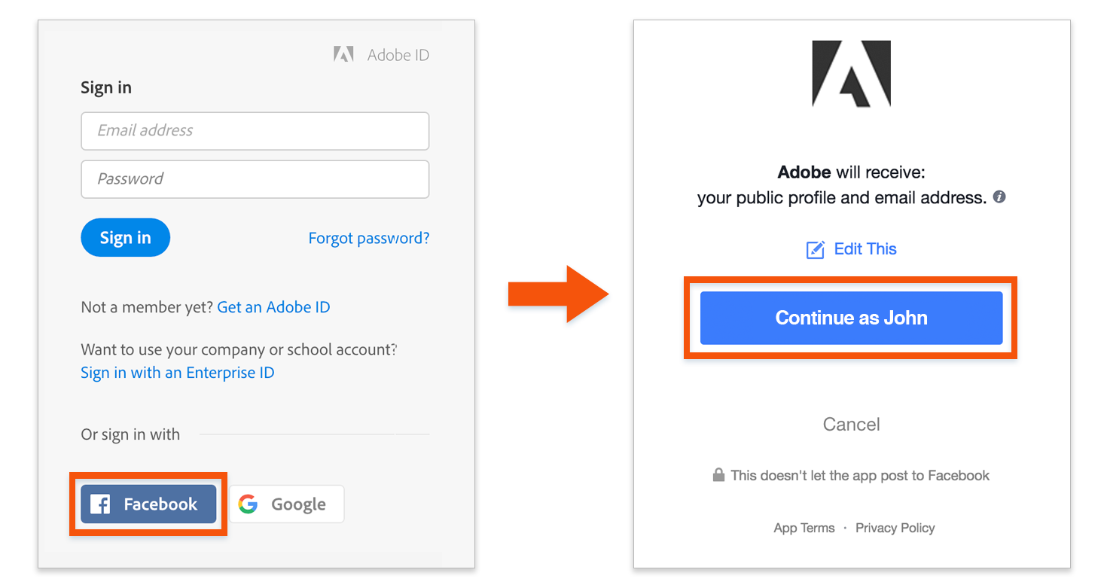
Task: Sign in with the Google button
Action: (286, 504)
